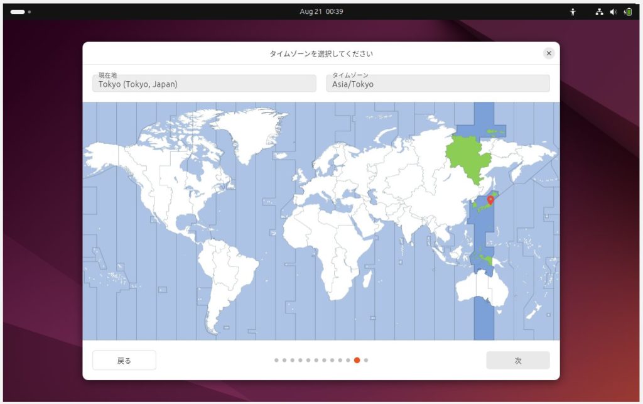Select India on the timezone map
The image size is (643, 404).
pyautogui.click(x=407, y=231)
